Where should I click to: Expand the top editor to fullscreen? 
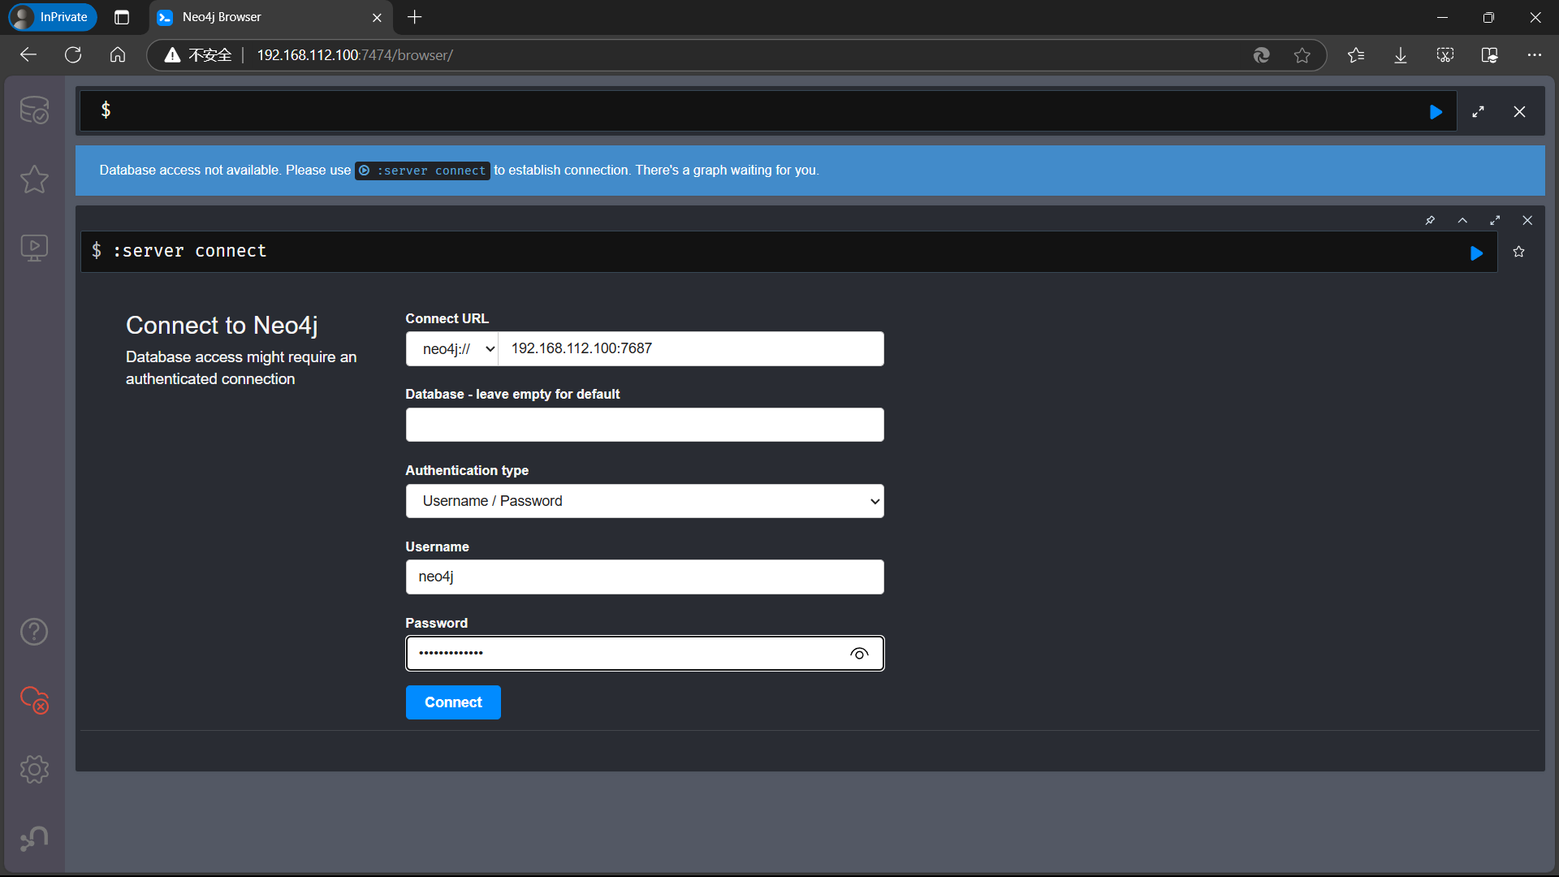[1478, 112]
